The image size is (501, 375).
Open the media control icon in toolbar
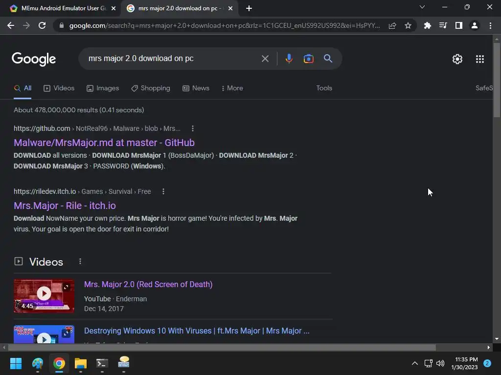pos(443,25)
